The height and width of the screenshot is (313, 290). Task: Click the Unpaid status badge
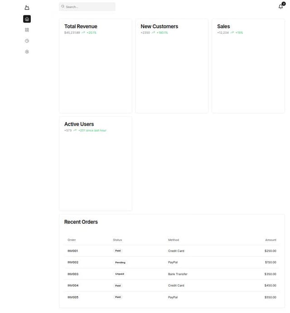pyautogui.click(x=120, y=274)
